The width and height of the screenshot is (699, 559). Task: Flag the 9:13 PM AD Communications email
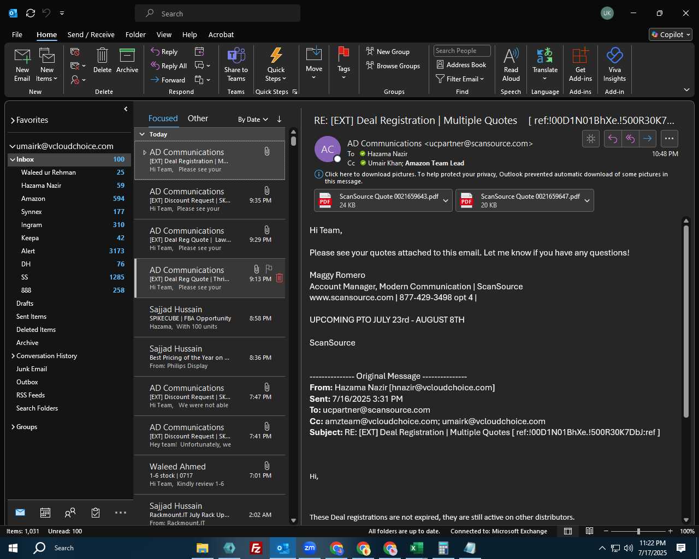269,269
